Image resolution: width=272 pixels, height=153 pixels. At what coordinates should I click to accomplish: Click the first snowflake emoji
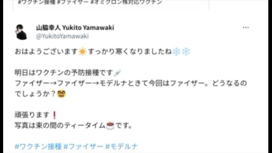coord(177,52)
